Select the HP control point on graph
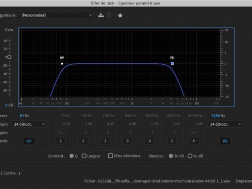Image resolution: width=252 pixels, height=189 pixels. 62,64
